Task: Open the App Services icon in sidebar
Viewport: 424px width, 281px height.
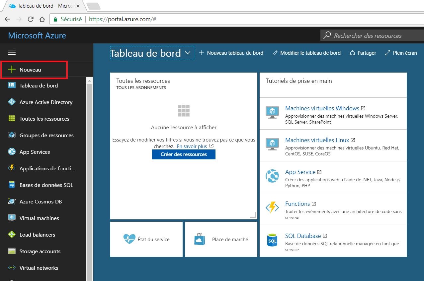Action: click(12, 152)
